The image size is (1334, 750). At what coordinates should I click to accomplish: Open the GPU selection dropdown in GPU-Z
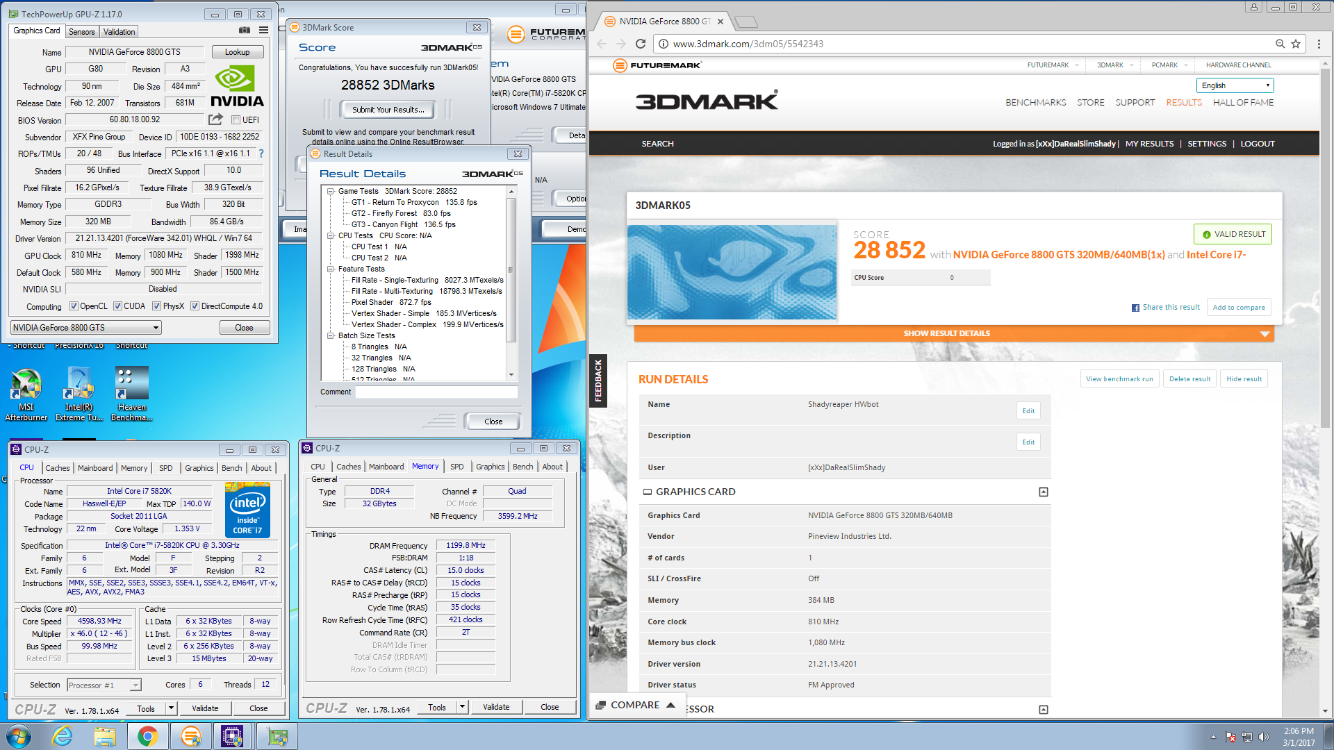86,328
